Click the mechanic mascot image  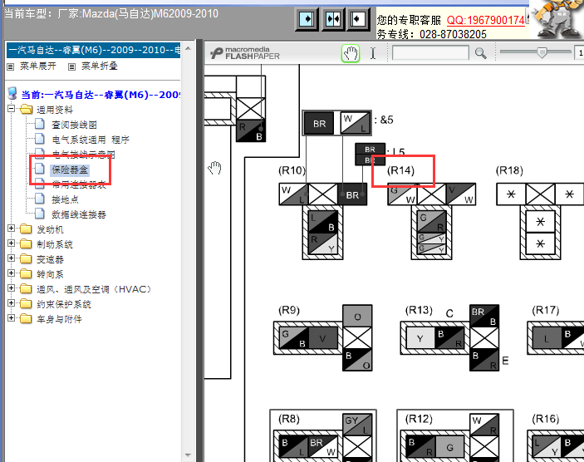click(x=557, y=18)
